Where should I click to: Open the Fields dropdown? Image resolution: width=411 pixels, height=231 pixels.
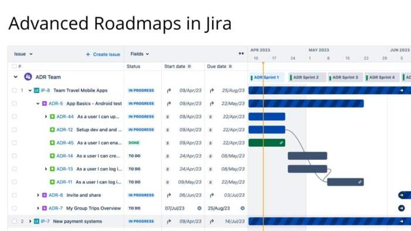point(140,54)
